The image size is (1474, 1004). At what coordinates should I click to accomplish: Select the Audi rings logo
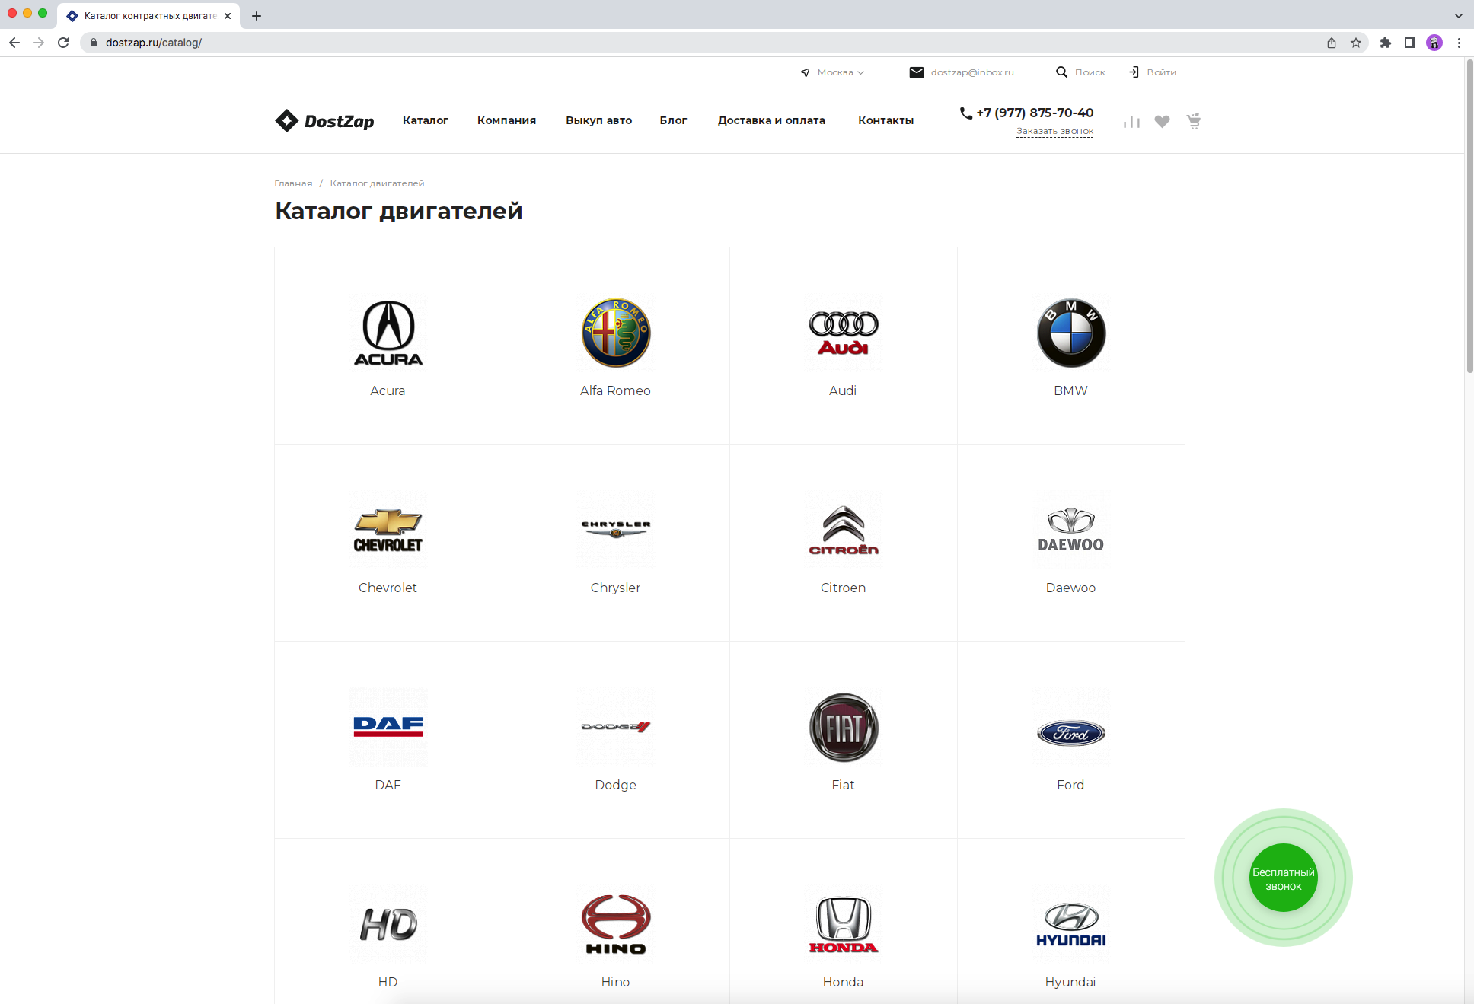point(843,333)
